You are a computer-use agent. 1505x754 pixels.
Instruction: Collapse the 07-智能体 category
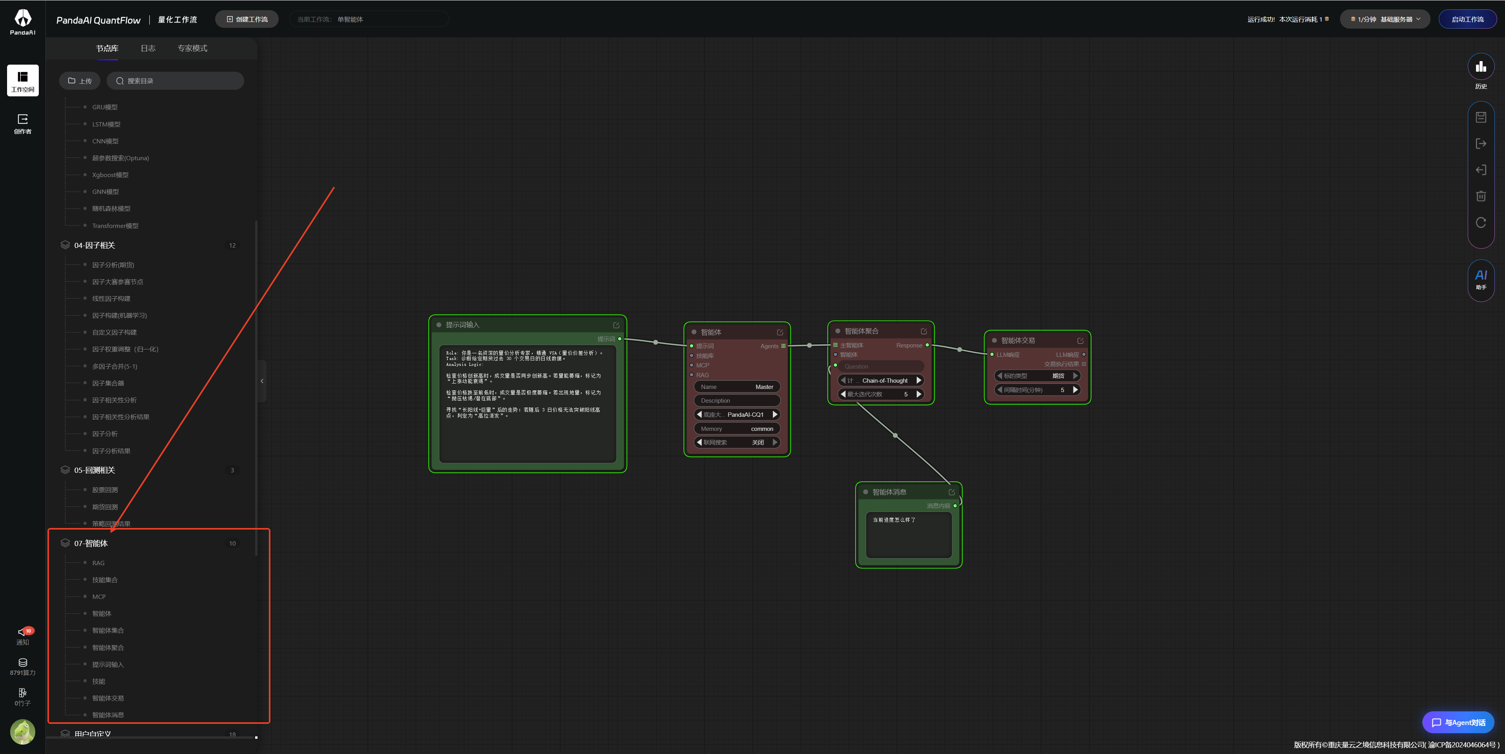91,543
